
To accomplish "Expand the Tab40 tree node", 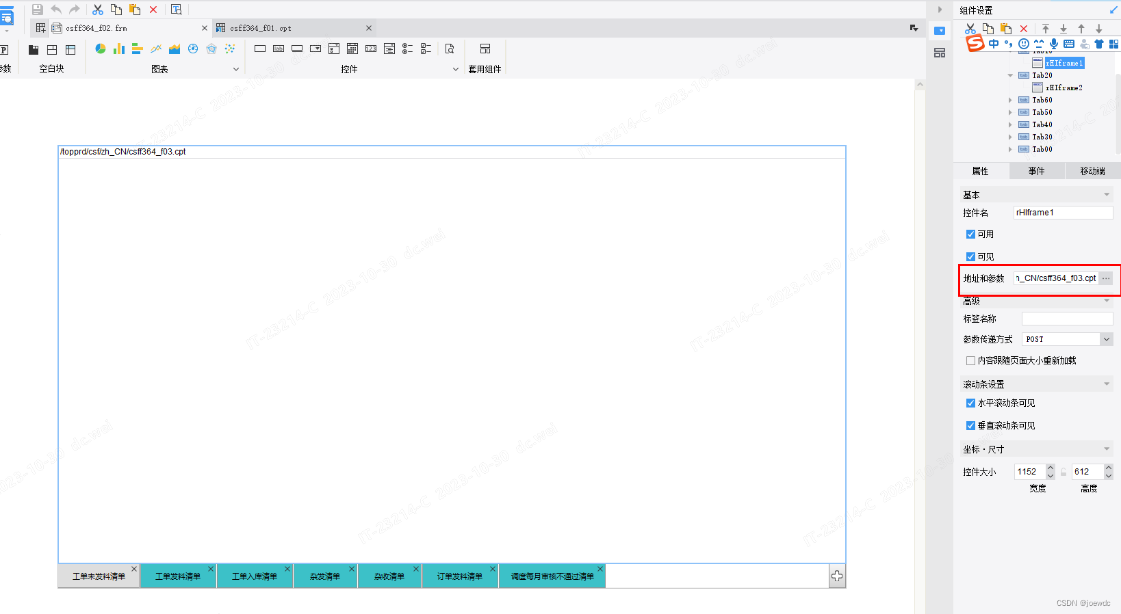I will pos(1010,124).
